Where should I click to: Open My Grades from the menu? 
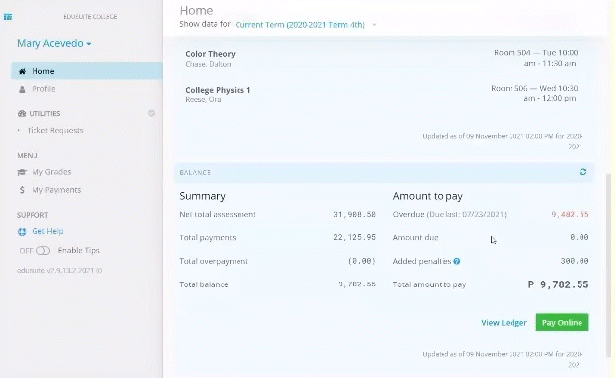click(x=51, y=172)
